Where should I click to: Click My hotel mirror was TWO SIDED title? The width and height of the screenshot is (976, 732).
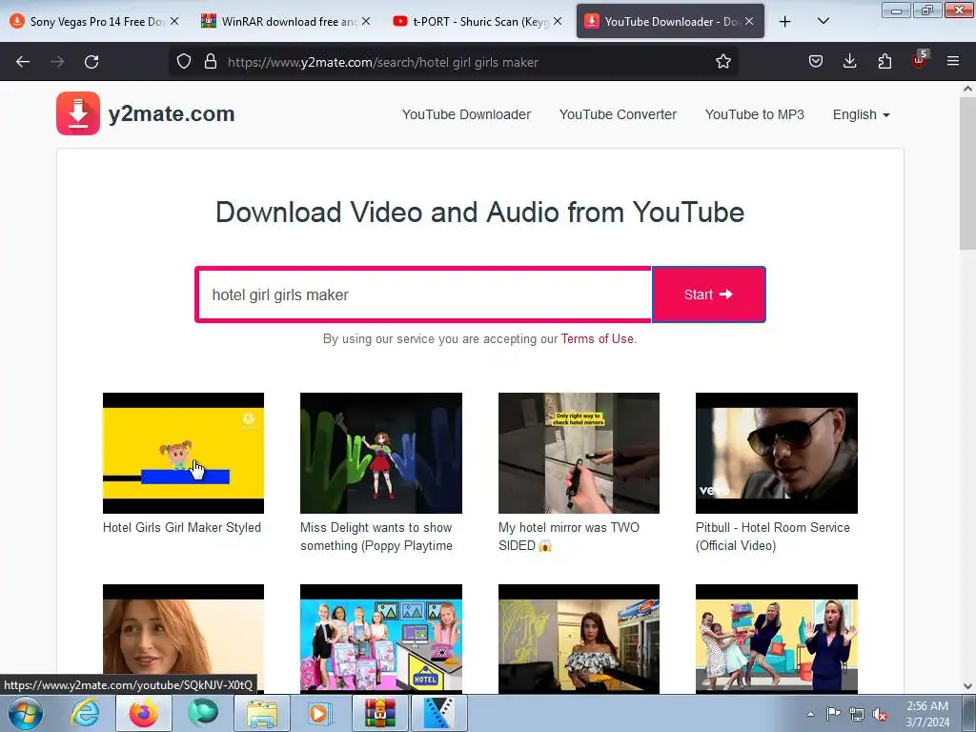coord(569,537)
